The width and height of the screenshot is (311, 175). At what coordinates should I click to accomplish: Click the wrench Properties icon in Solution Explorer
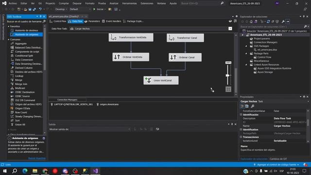pos(283,21)
